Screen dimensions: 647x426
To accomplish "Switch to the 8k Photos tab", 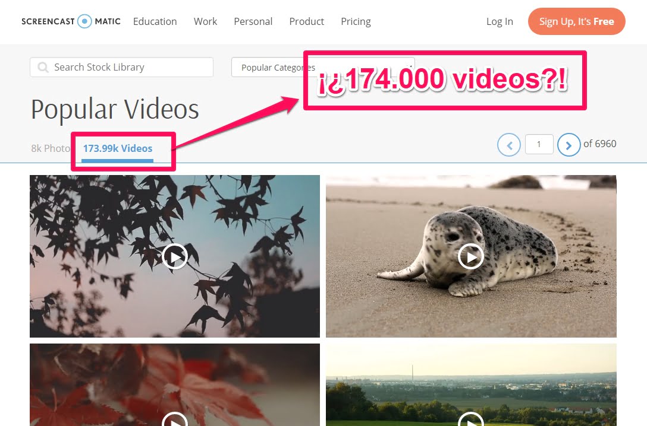I will (x=51, y=148).
